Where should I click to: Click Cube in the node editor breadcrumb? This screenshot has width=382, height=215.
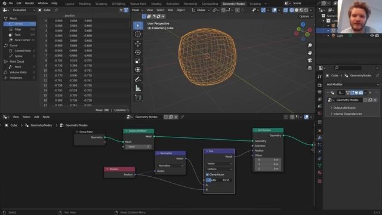click(14, 125)
